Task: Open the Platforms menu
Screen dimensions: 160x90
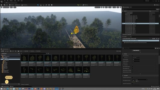Action: 85,5
